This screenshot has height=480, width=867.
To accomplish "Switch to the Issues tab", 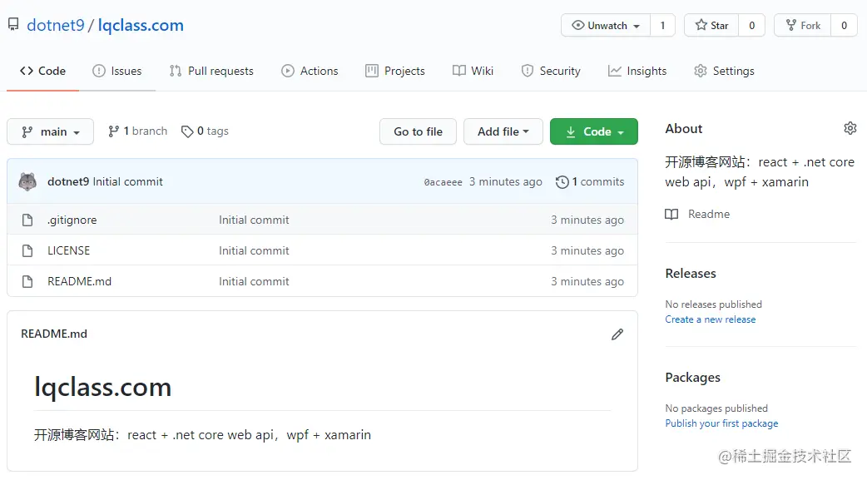I will pyautogui.click(x=116, y=71).
